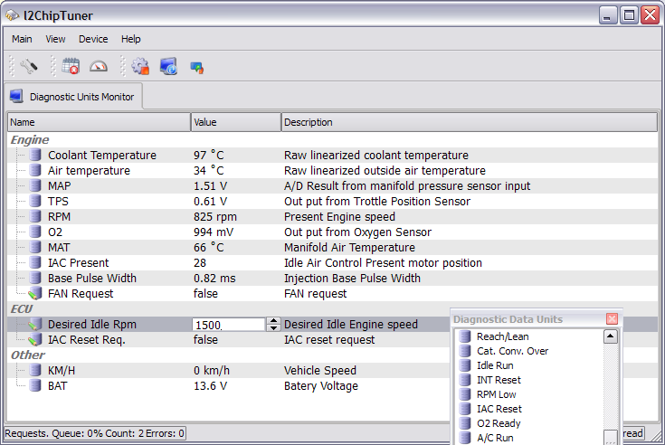Click the Diagnostic Data Units panel title
Viewport: 665px width, 445px height.
[508, 319]
